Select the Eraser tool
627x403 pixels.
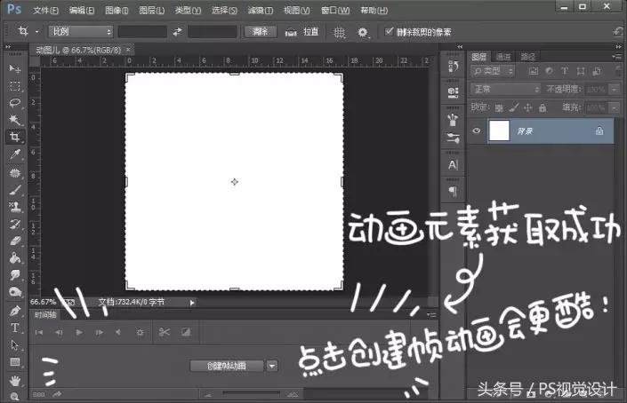[x=15, y=241]
